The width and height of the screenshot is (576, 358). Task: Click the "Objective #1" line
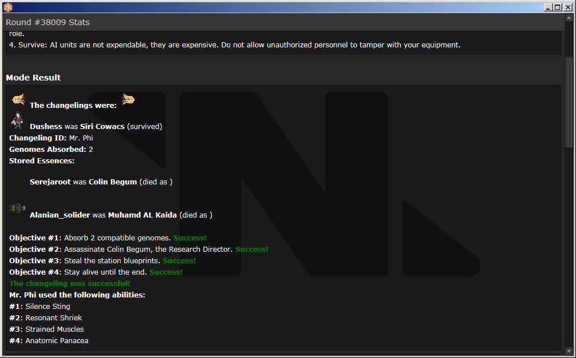[x=108, y=238]
